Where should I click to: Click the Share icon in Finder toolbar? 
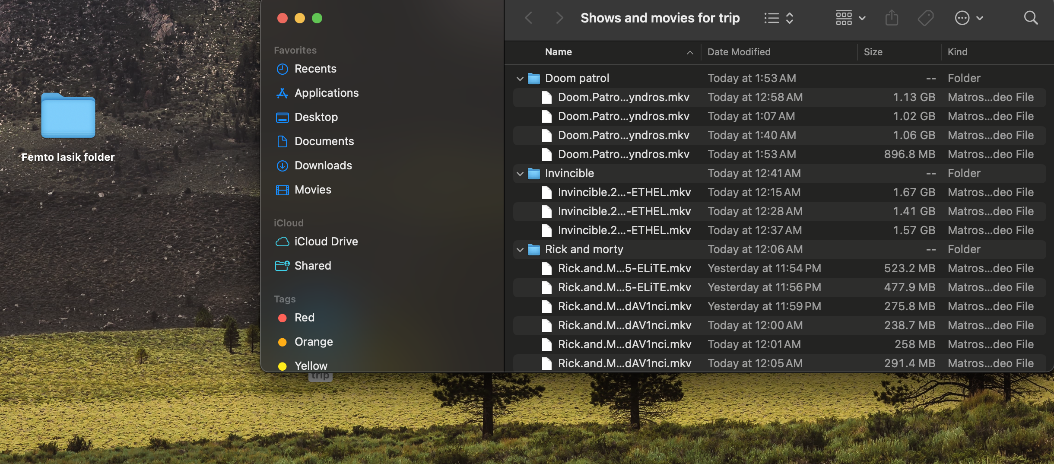891,18
